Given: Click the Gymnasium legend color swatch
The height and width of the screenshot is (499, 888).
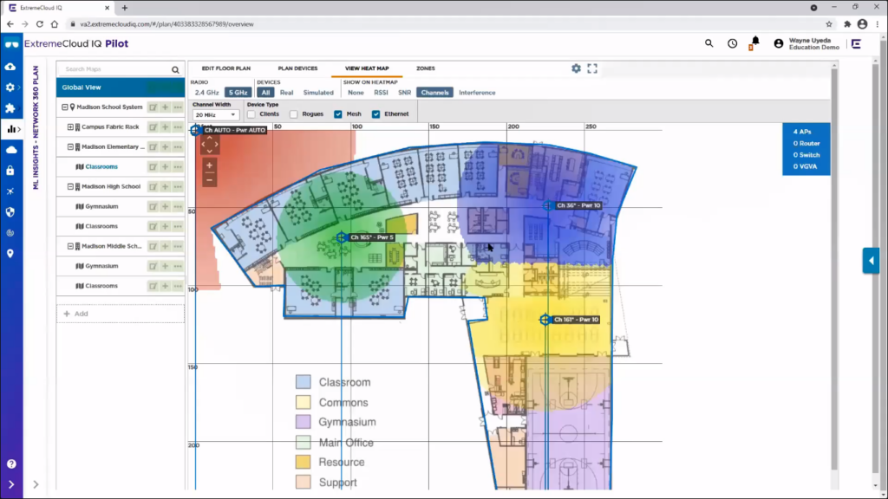Looking at the screenshot, I should coord(303,422).
